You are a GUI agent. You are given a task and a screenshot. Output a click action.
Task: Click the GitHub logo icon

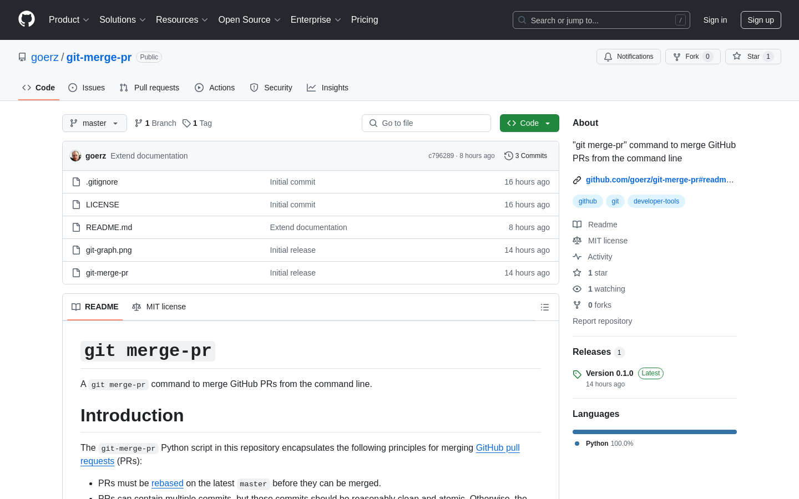click(27, 19)
